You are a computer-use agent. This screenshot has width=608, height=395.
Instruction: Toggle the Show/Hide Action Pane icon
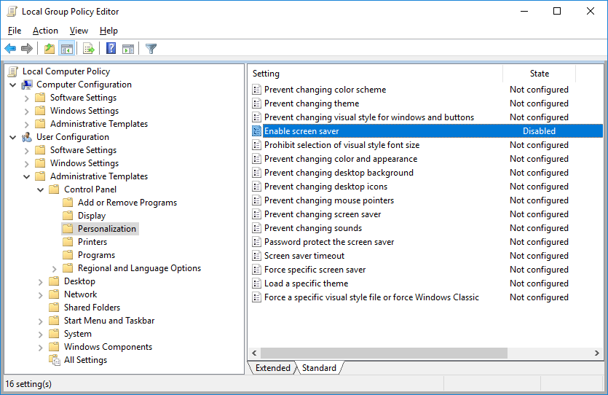point(128,49)
